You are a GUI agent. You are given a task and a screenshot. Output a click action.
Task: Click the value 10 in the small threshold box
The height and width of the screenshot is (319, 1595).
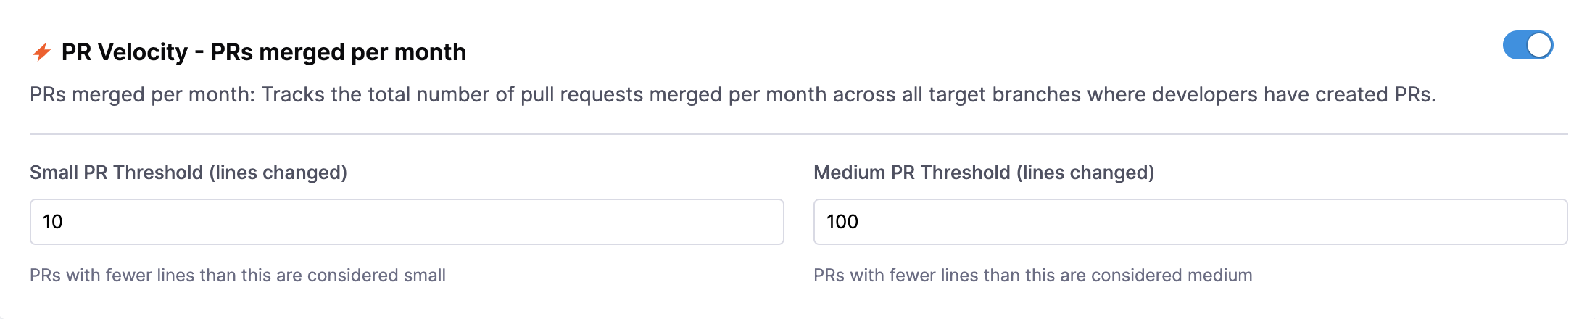[x=53, y=222]
